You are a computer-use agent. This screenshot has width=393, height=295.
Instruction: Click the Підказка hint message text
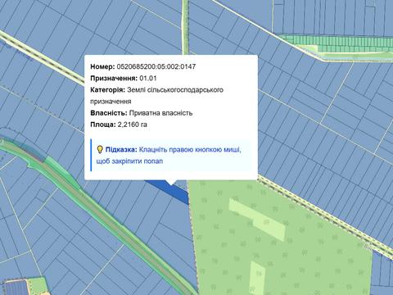[169, 156]
